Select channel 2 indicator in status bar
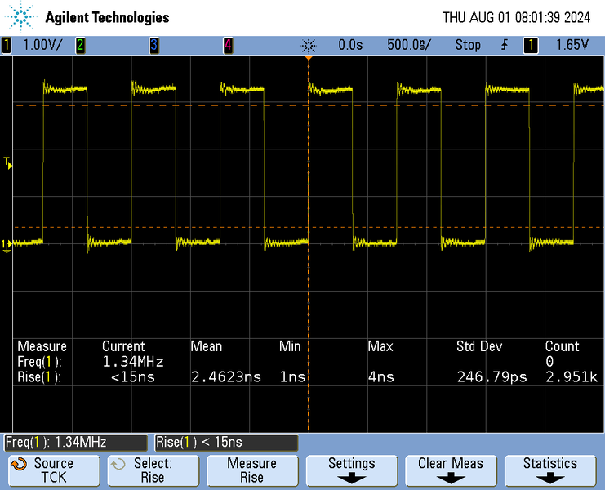Image resolution: width=605 pixels, height=490 pixels. (80, 46)
